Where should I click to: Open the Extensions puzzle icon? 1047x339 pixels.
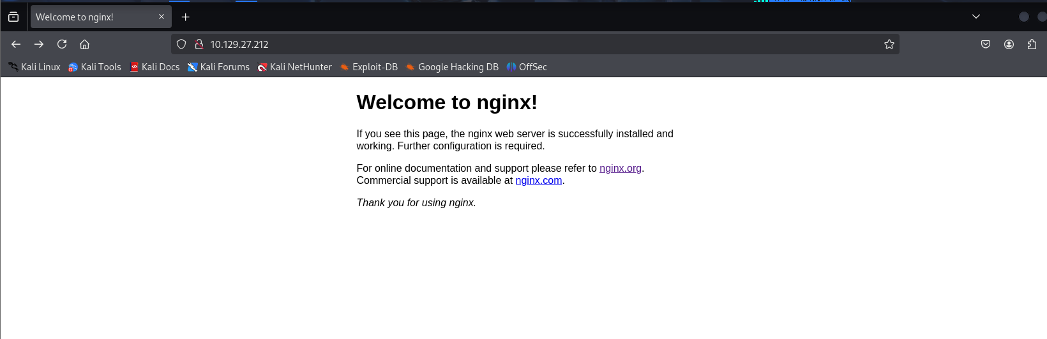(x=1032, y=44)
